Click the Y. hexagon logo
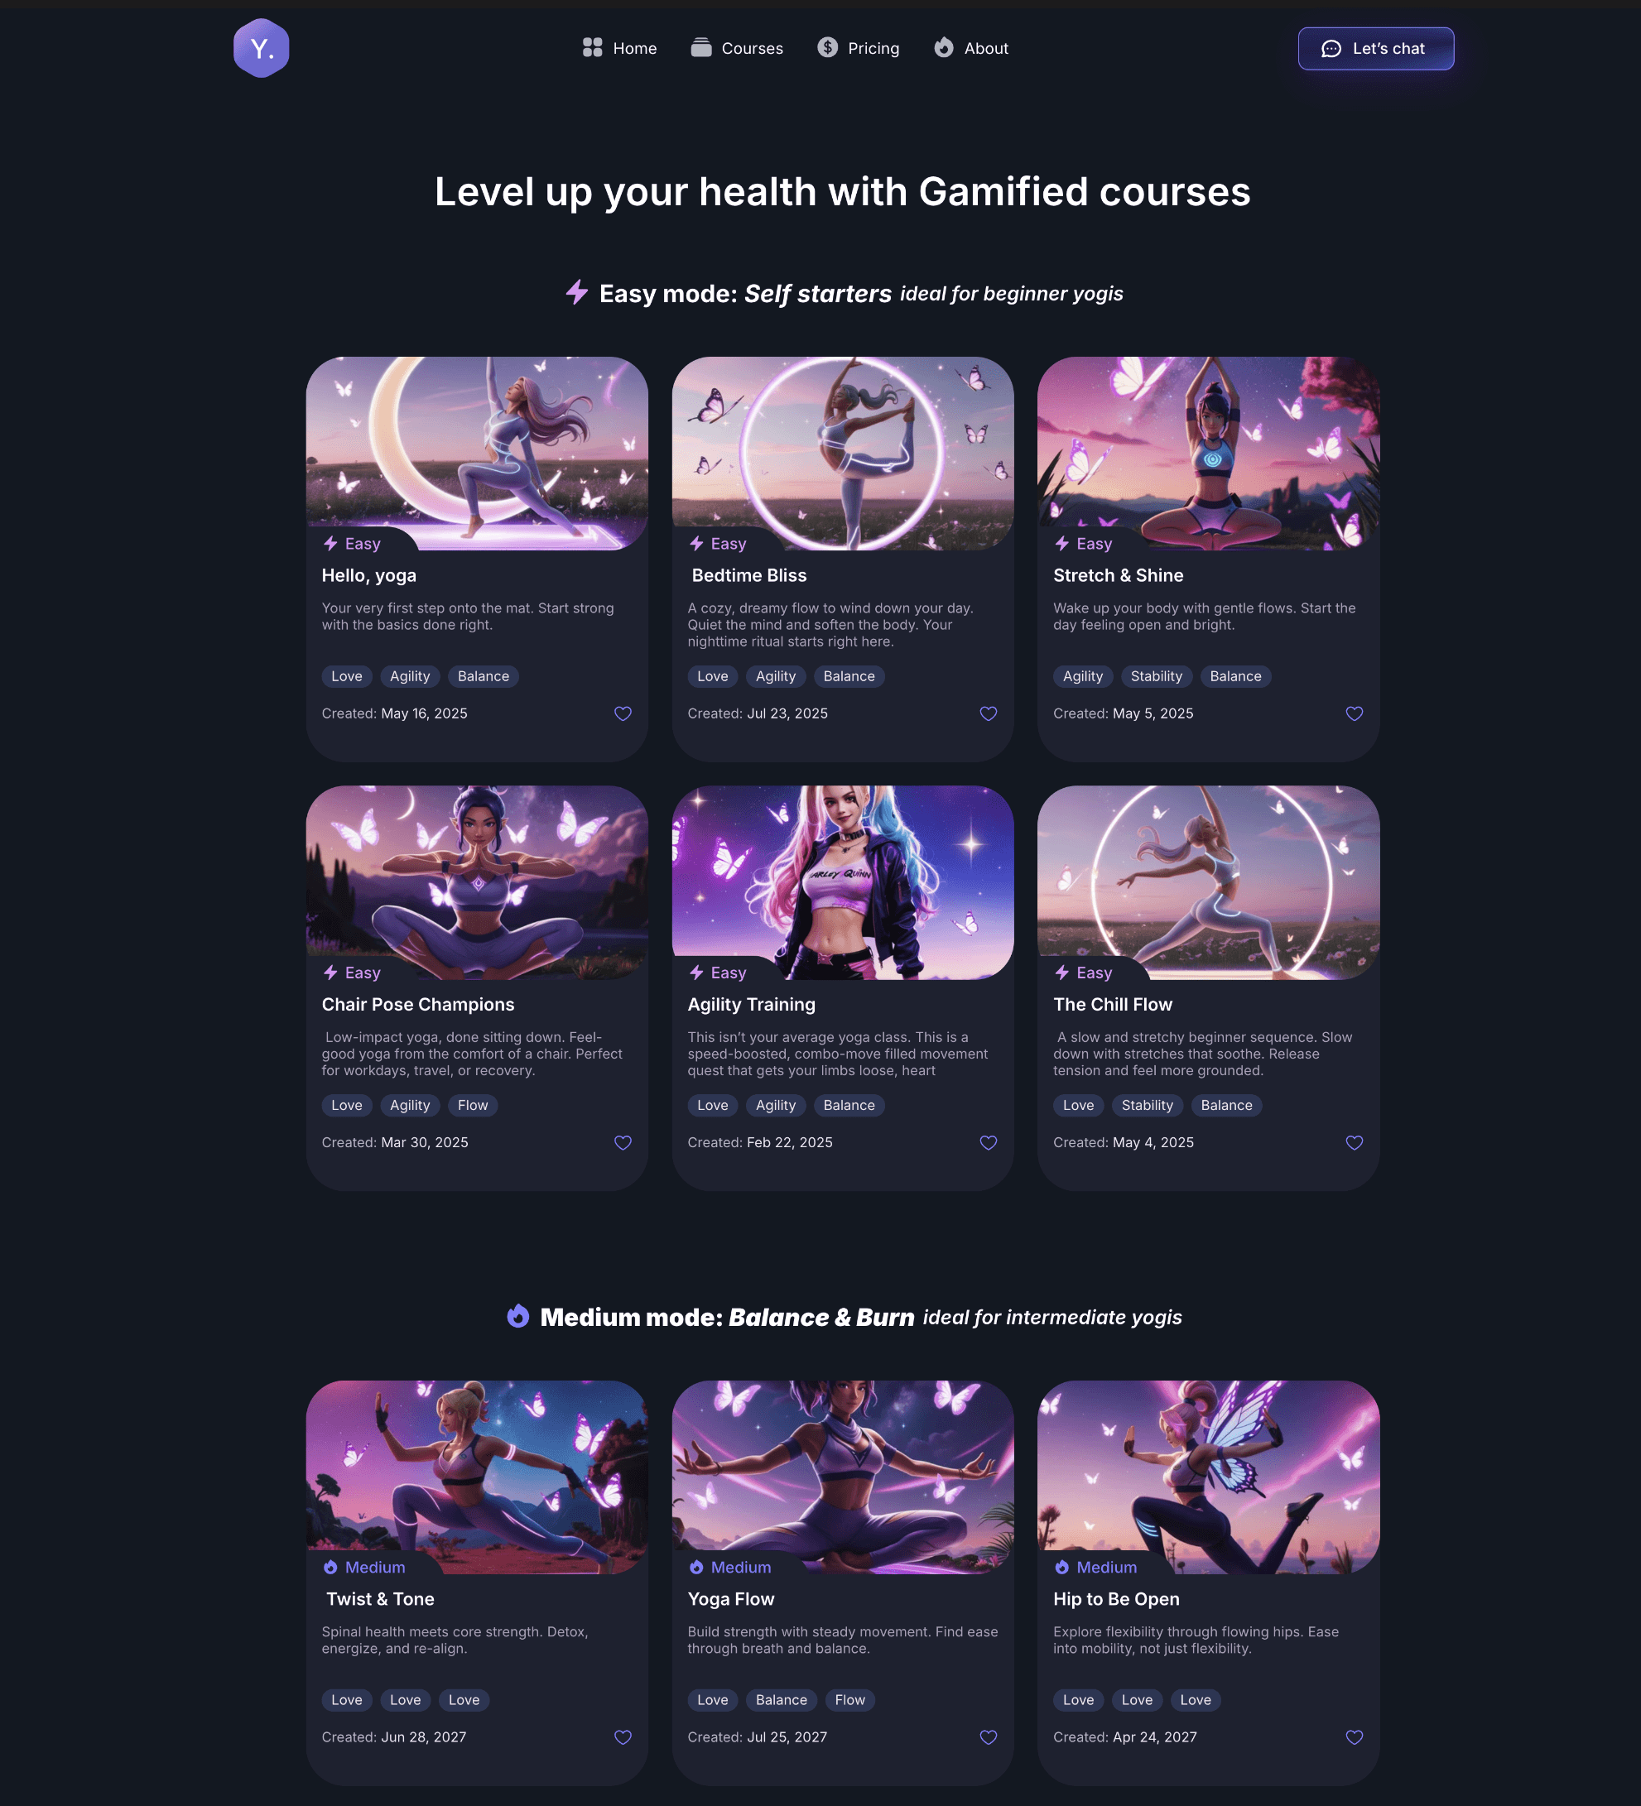 (261, 48)
